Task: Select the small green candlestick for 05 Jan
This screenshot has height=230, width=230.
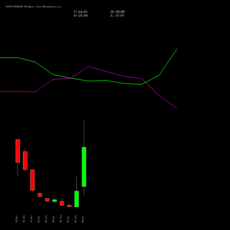Action: [55, 201]
